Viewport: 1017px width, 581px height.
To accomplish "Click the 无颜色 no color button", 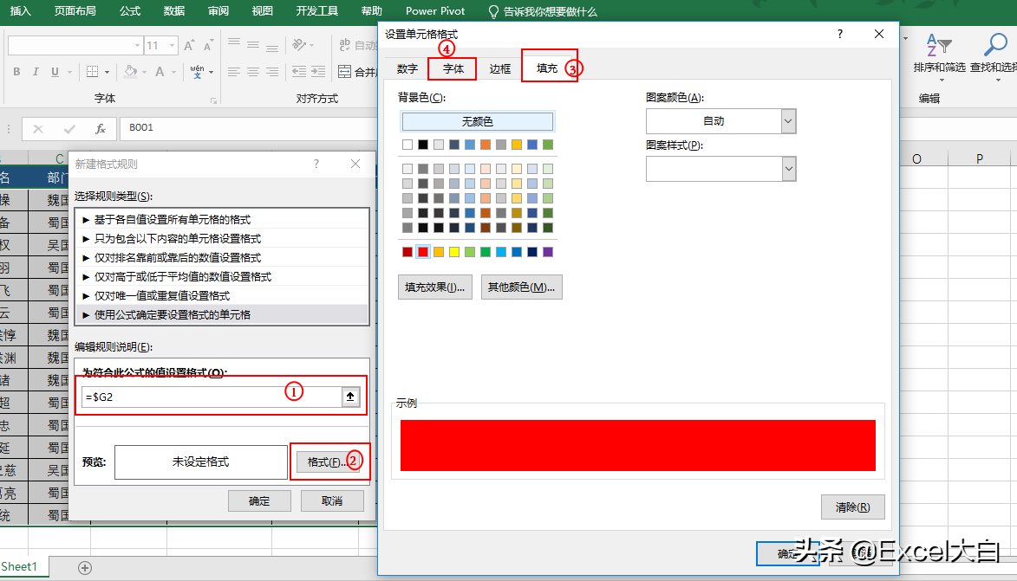I will click(x=478, y=122).
